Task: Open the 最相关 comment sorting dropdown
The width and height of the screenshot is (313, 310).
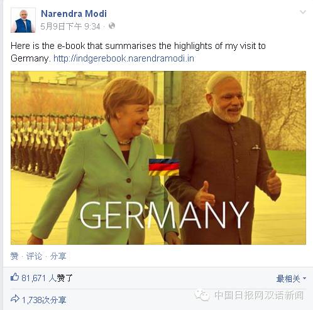Action: click(291, 279)
